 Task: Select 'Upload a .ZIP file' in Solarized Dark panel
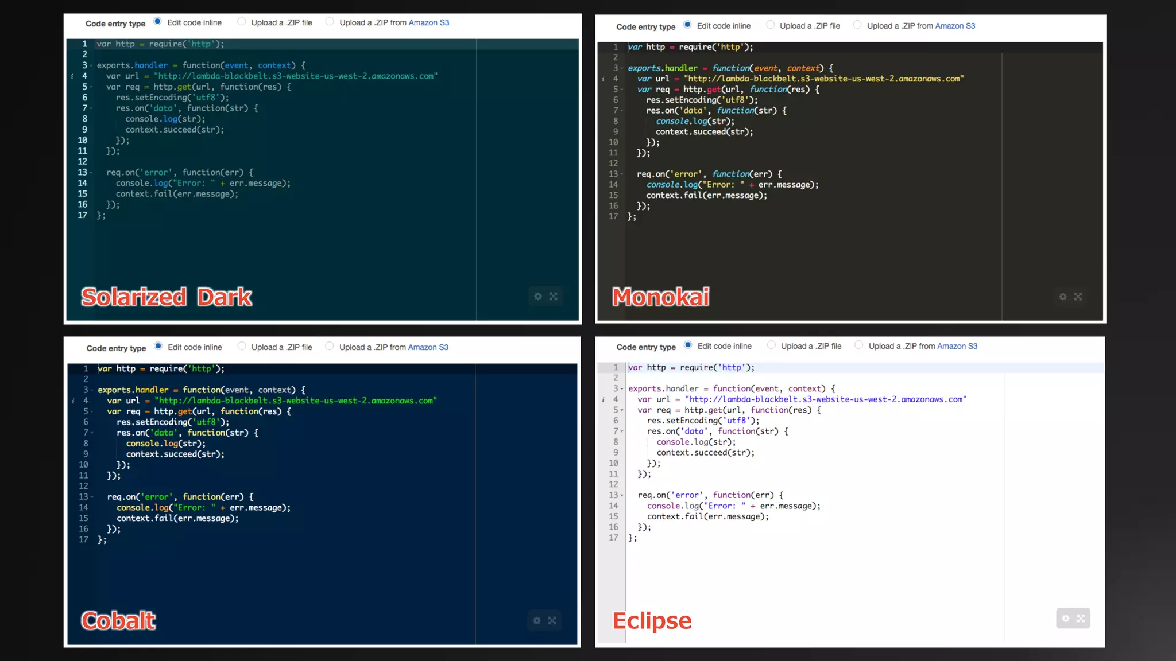click(x=242, y=22)
